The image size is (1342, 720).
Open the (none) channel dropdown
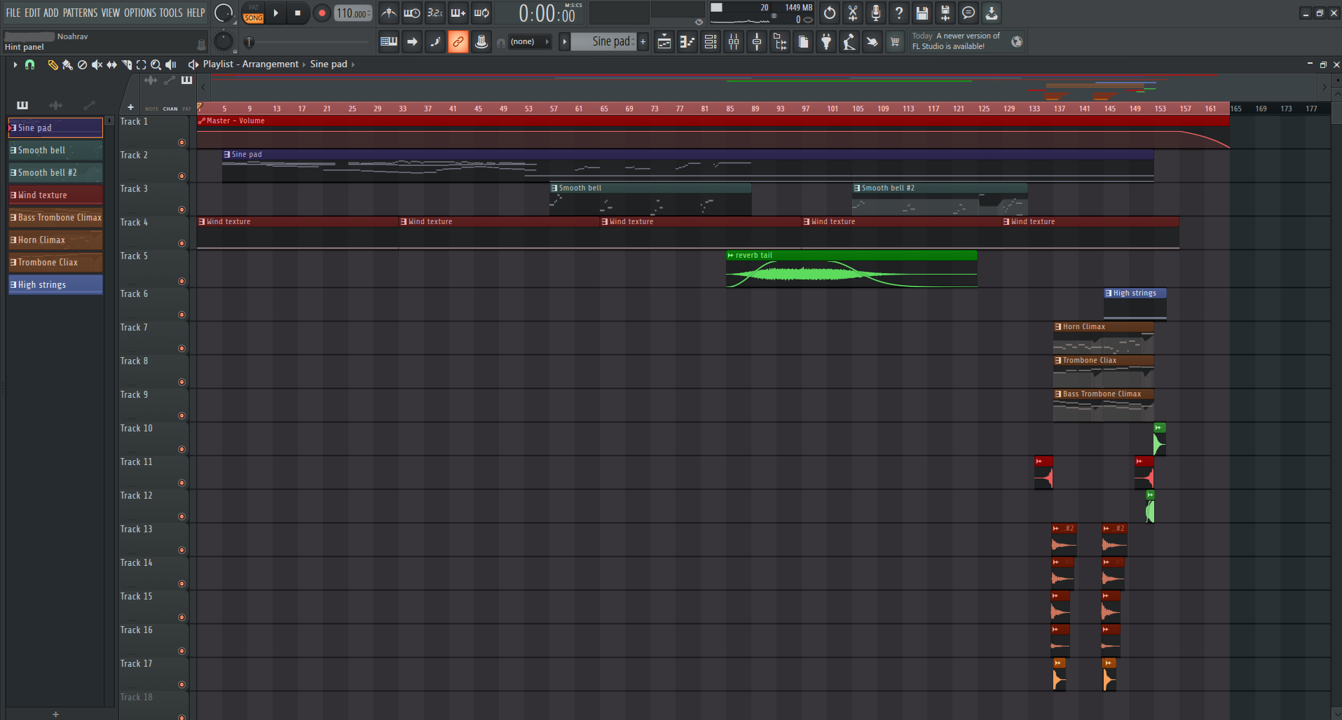pos(529,42)
